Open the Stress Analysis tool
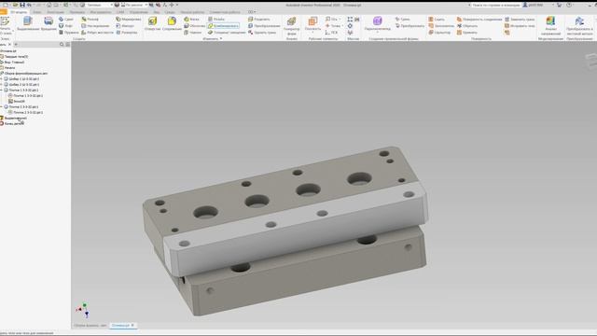 (x=550, y=25)
